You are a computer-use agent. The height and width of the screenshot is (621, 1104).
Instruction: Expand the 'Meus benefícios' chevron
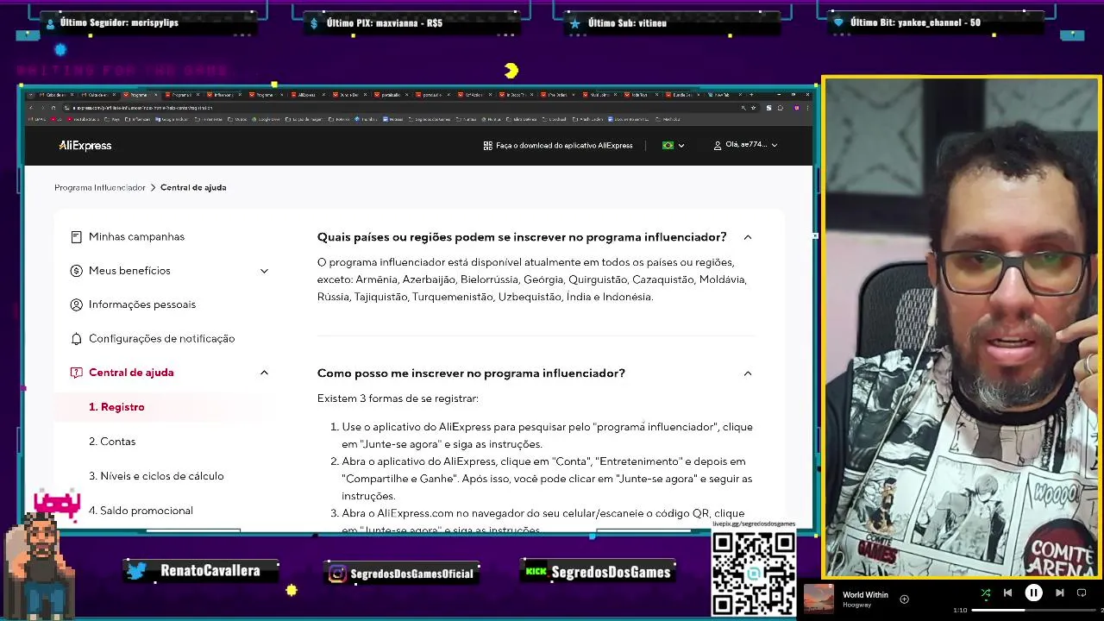coord(264,271)
